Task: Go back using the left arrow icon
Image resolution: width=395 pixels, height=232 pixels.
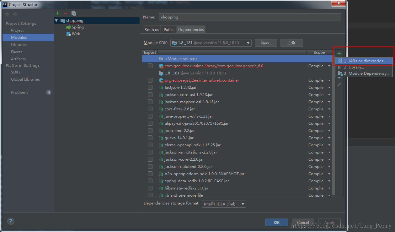Action: [x=7, y=14]
